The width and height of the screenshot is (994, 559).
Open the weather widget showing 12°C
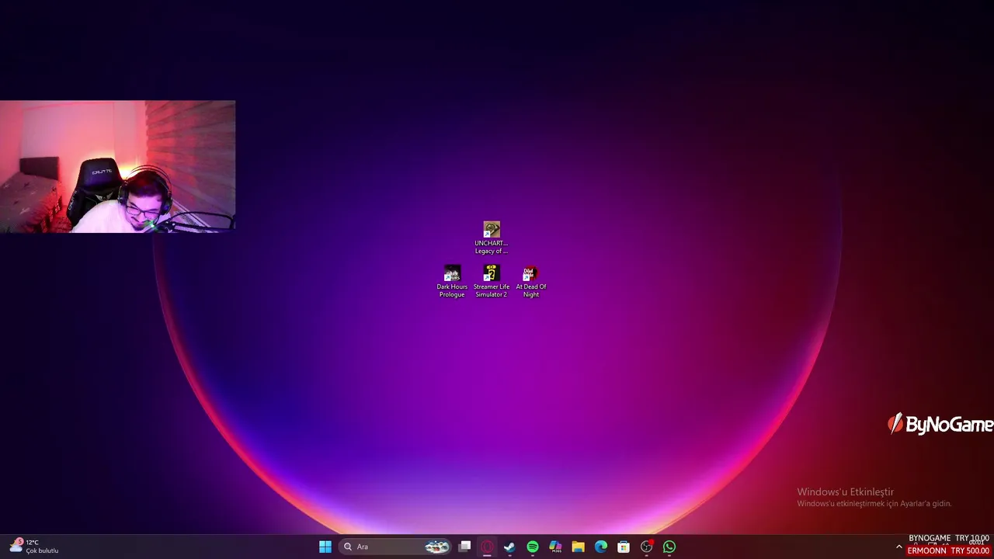[x=34, y=547]
